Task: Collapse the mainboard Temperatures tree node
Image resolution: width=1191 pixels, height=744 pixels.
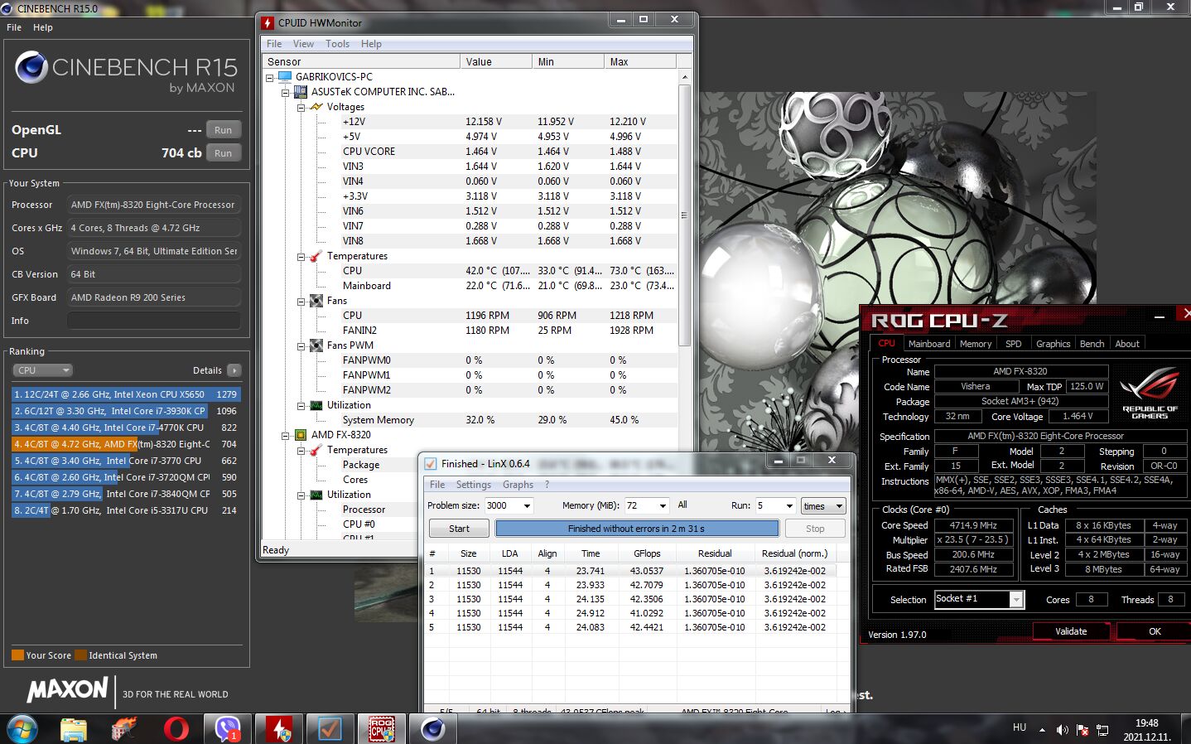Action: [301, 256]
